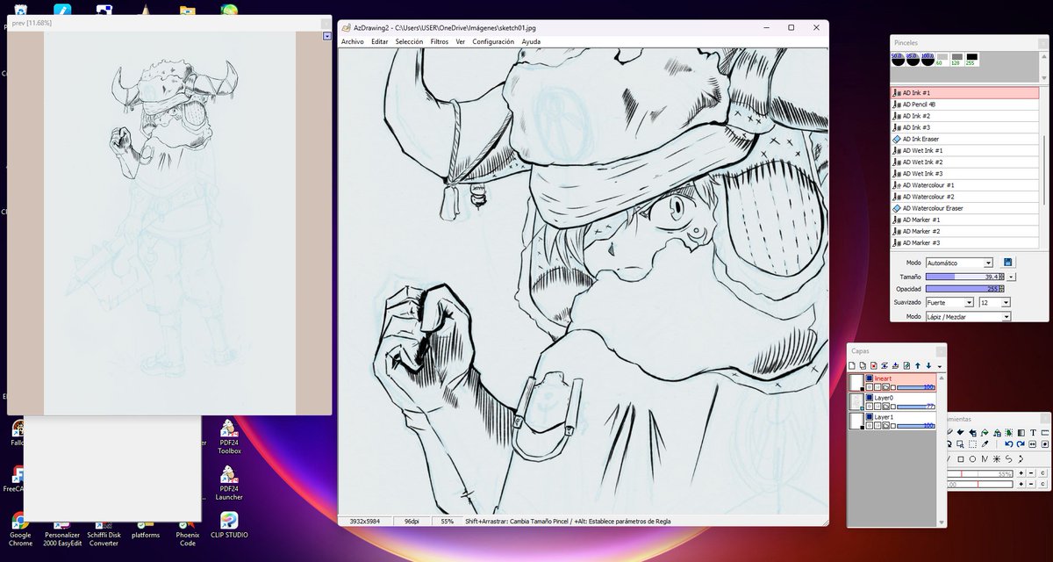The image size is (1053, 562).
Task: Click the Opacidad value spinner arrows
Action: pyautogui.click(x=1001, y=289)
